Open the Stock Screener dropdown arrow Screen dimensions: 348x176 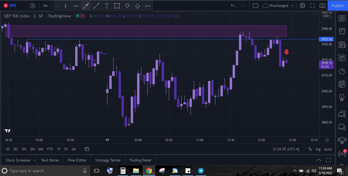34,160
